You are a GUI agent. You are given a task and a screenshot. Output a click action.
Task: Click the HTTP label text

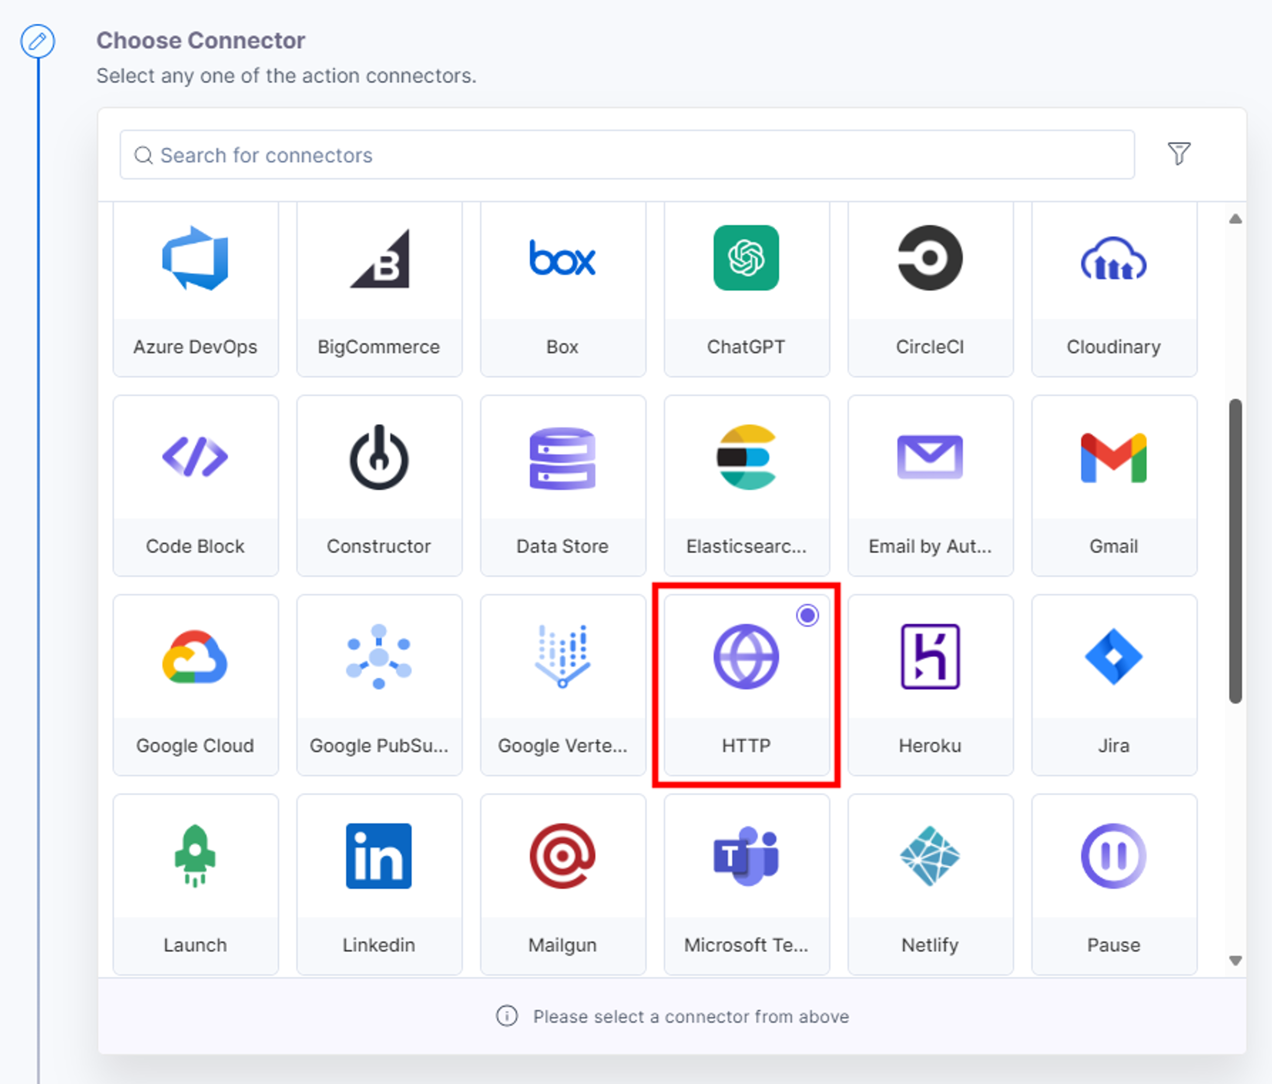[746, 745]
